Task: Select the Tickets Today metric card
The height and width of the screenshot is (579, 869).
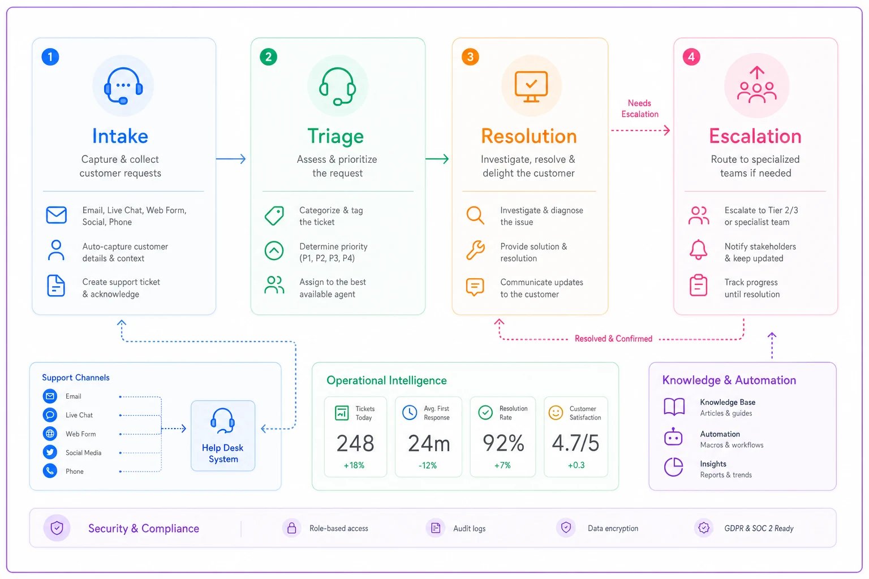Action: (x=356, y=437)
